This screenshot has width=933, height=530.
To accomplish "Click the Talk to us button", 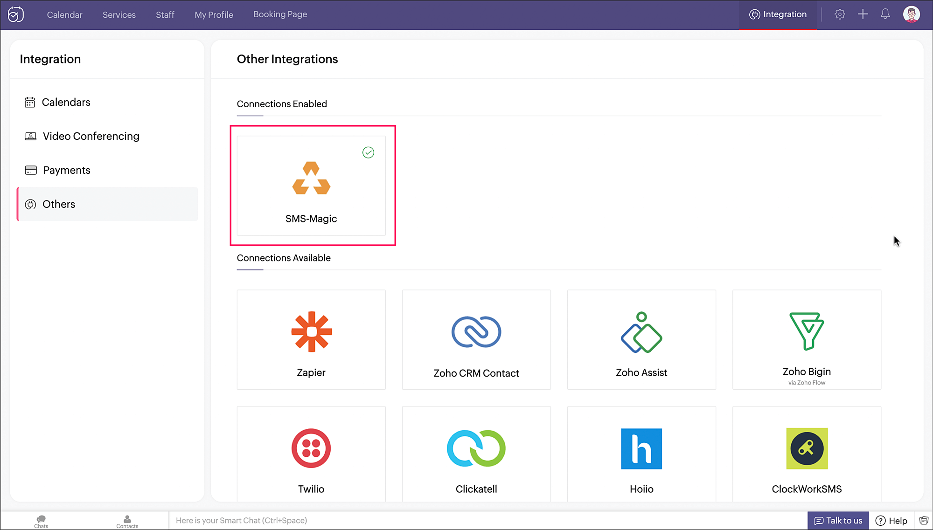I will 838,521.
